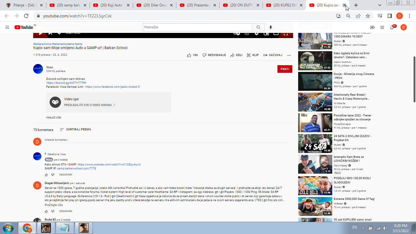The height and width of the screenshot is (234, 416).
Task: Click the install app icon in address bar
Action: (339, 16)
